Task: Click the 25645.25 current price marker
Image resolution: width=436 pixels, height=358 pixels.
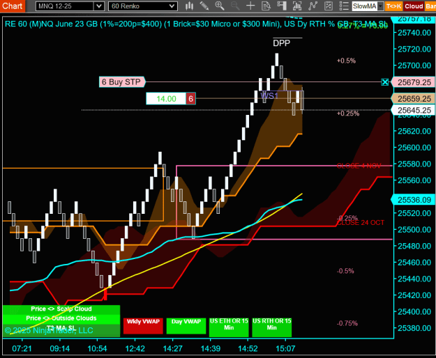Action: [414, 111]
